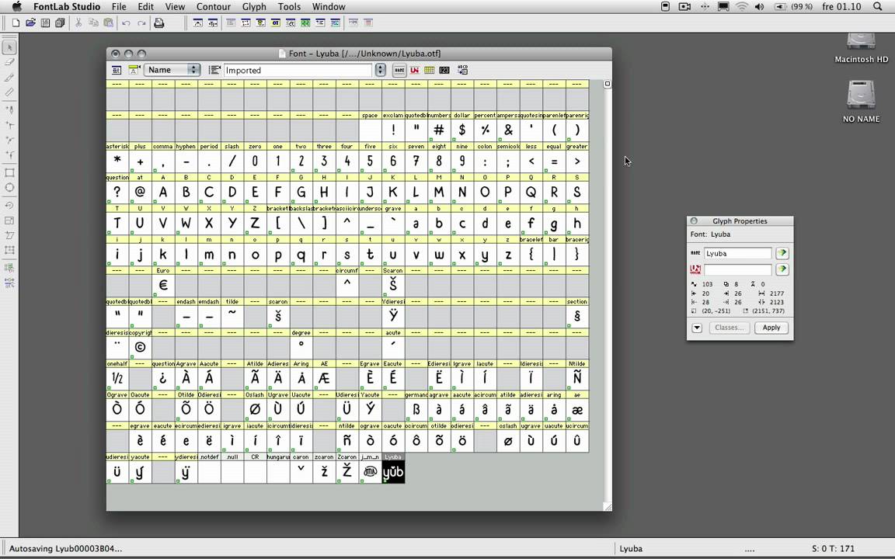
Task: Open the Edit menu
Action: 145,7
